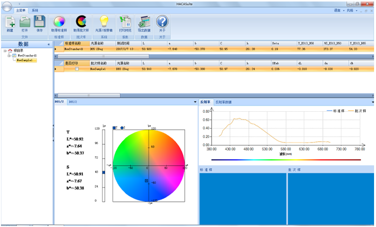Click the blue T square legend marker
The image size is (376, 227).
tap(114, 128)
